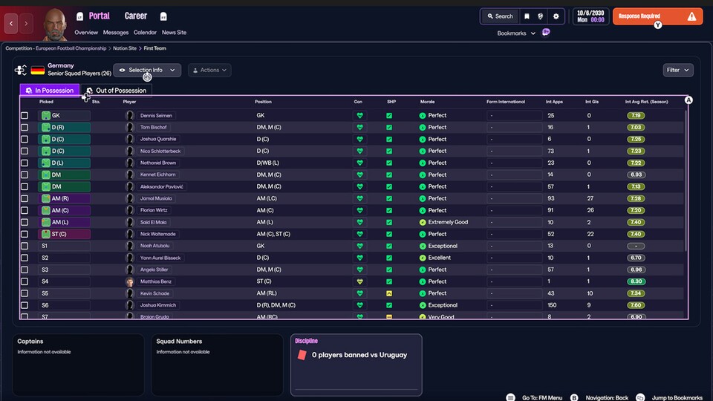Viewport: 713px width, 401px height.
Task: Click the red card Discipline icon
Action: [x=302, y=355]
